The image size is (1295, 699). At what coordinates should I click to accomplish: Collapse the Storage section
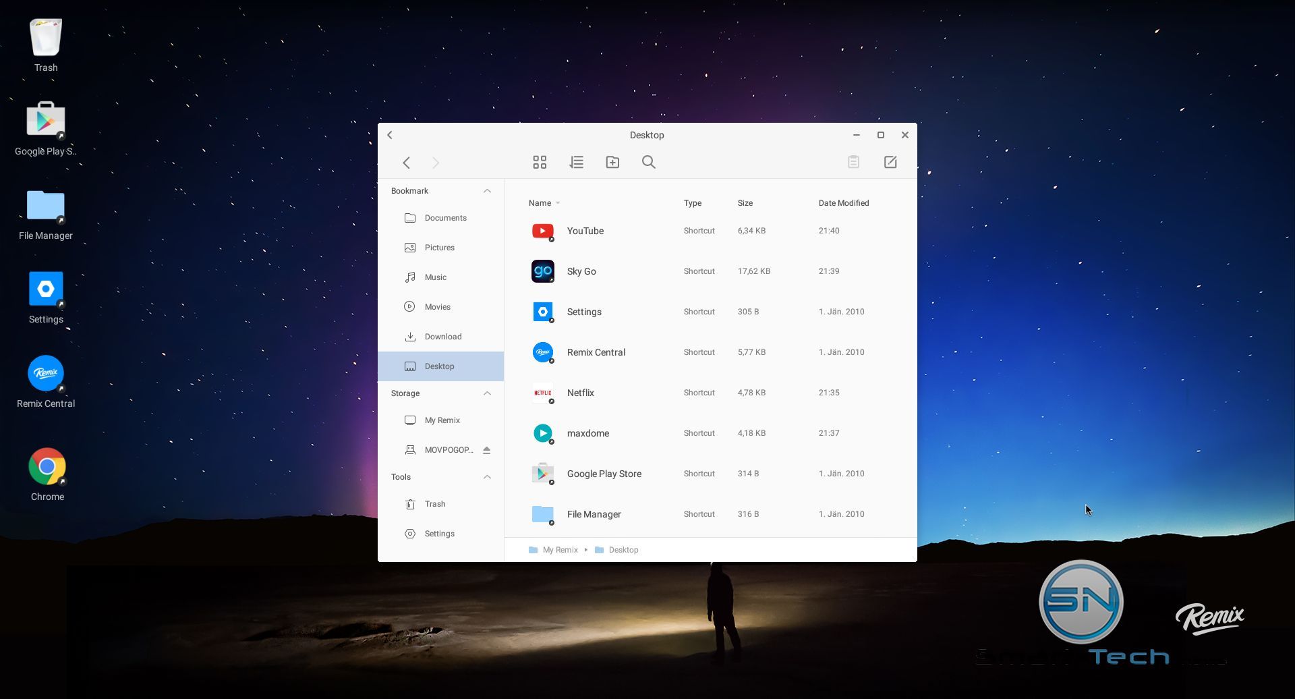click(487, 393)
